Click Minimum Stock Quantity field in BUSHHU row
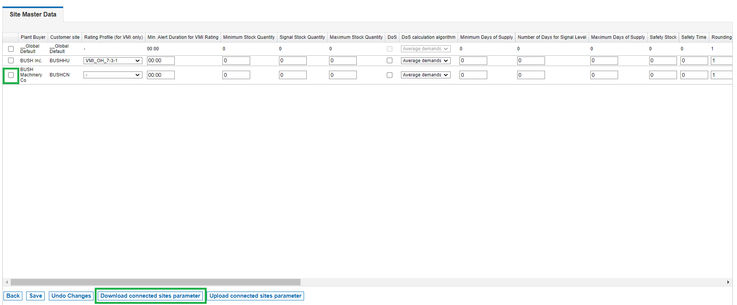 point(236,61)
